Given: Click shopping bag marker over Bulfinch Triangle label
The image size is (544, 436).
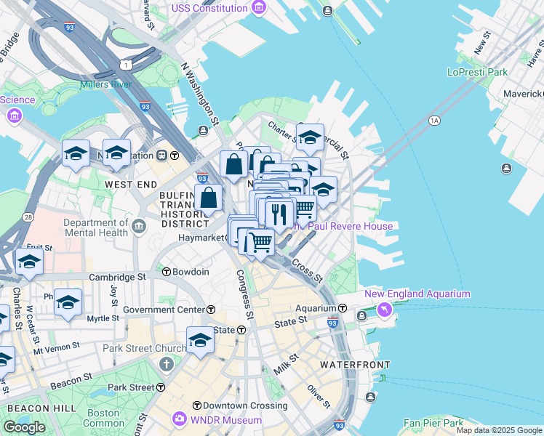Looking at the screenshot, I should pos(208,198).
